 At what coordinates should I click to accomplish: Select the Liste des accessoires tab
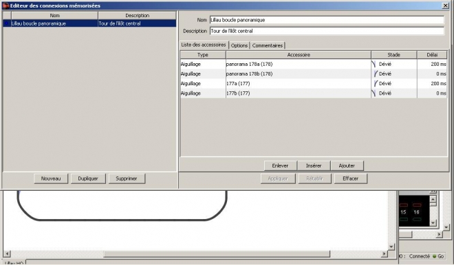204,45
